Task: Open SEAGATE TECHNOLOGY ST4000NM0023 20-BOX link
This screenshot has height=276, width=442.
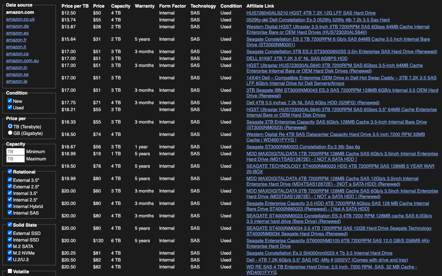Action: 340,169
